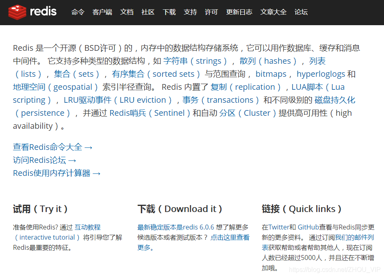Open the Twitter link
This screenshot has height=277, width=384.
pyautogui.click(x=279, y=227)
